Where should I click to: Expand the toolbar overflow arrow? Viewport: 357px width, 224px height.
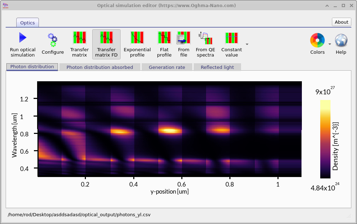coord(247,44)
